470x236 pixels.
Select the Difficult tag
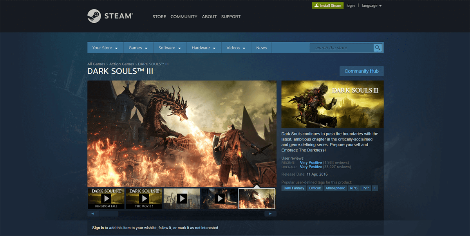coord(315,188)
